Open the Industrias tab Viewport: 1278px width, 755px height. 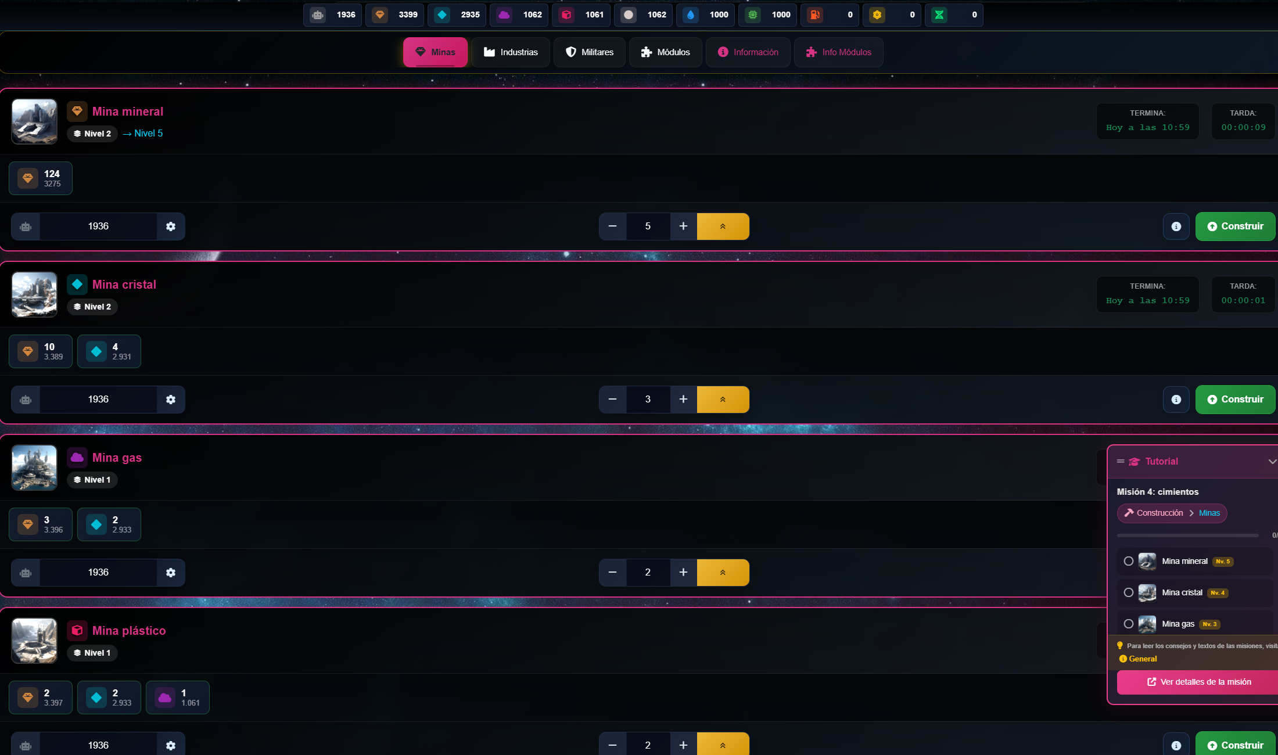click(x=511, y=52)
